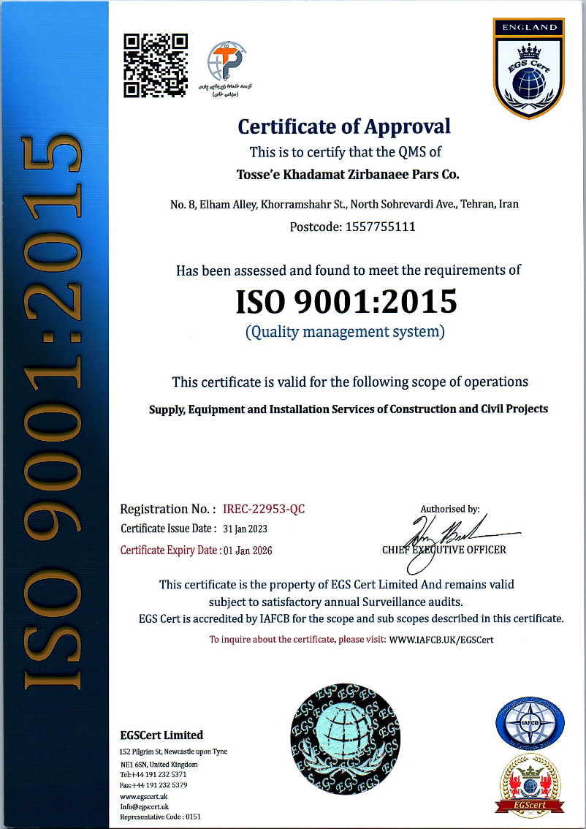
Task: Click the 'Authorised by:' label
Action: tap(450, 509)
